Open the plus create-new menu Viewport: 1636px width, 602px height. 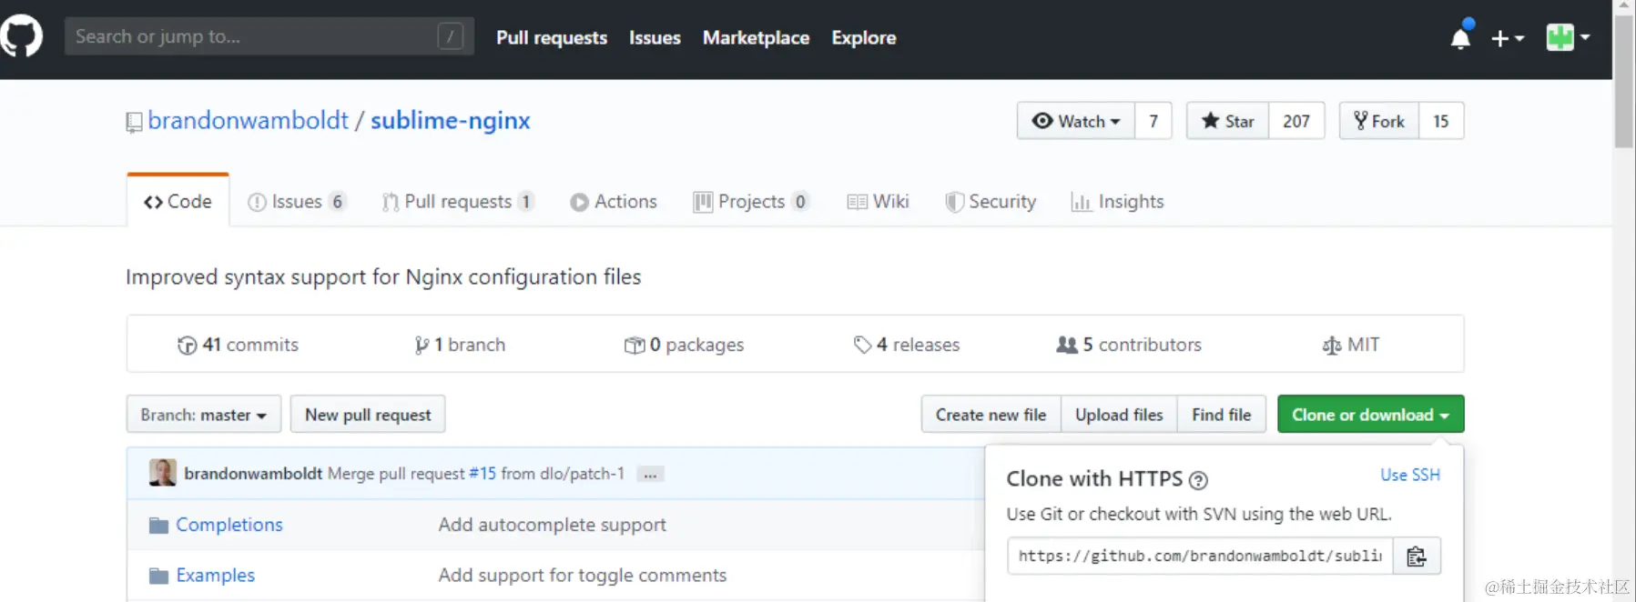click(x=1508, y=38)
